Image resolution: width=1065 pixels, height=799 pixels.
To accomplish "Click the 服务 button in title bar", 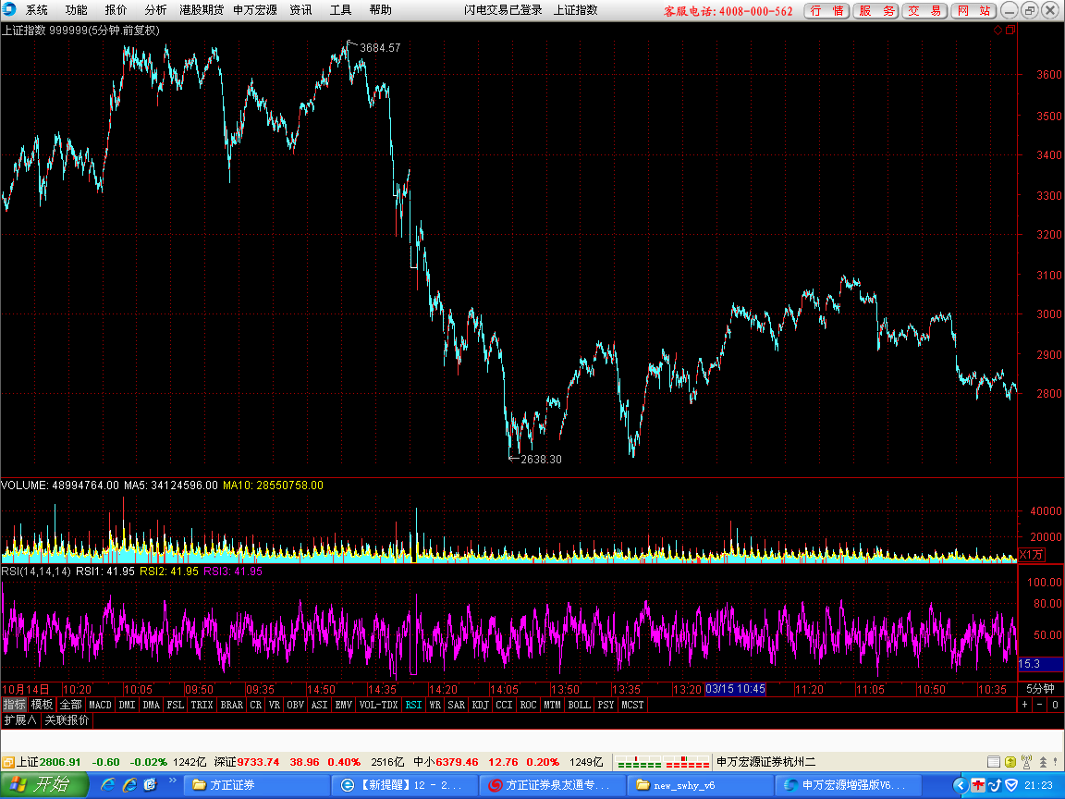I will [876, 10].
